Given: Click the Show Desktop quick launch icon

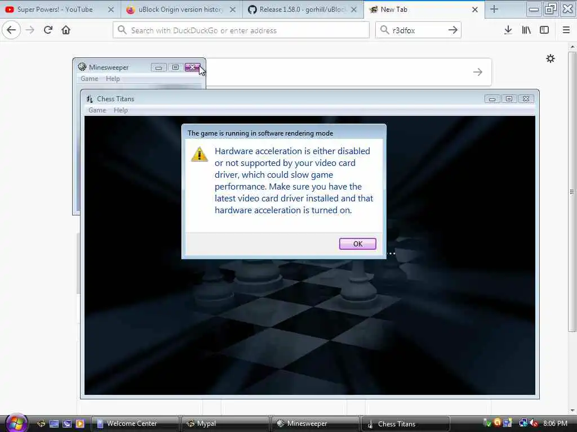Looking at the screenshot, I should tap(54, 424).
